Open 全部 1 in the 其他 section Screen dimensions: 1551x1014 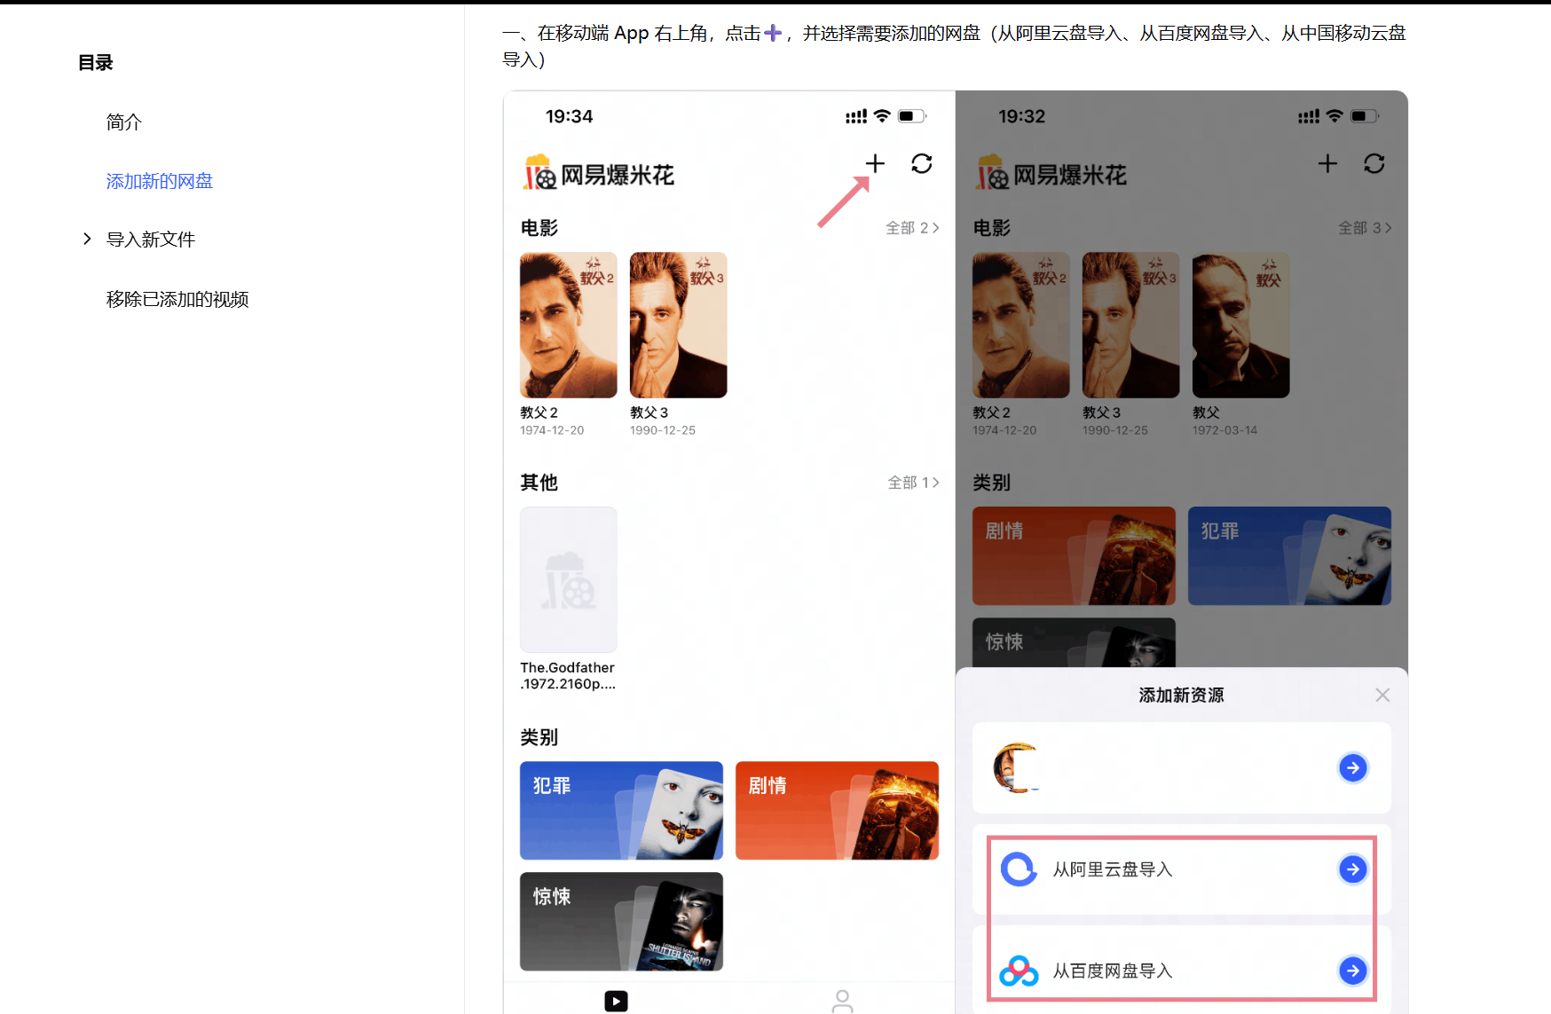tap(914, 483)
